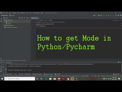The width and height of the screenshot is (122, 92).
Task: Open the Terminal tool window
Action: coord(57,74)
